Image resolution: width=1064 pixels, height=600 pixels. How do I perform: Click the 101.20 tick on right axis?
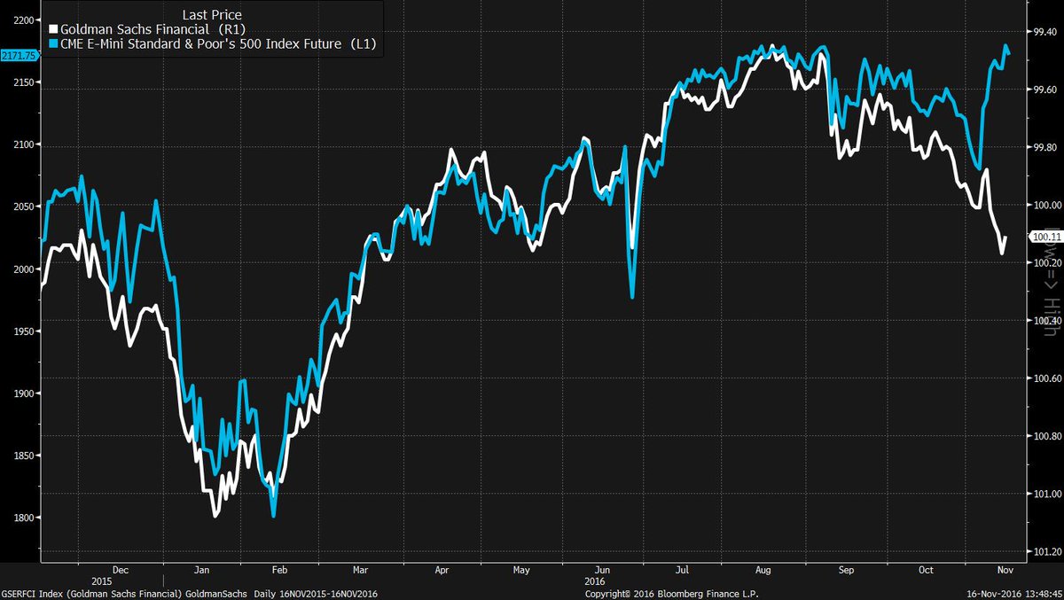pyautogui.click(x=1040, y=551)
